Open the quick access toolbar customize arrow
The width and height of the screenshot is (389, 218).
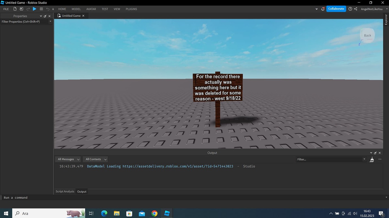(x=53, y=9)
